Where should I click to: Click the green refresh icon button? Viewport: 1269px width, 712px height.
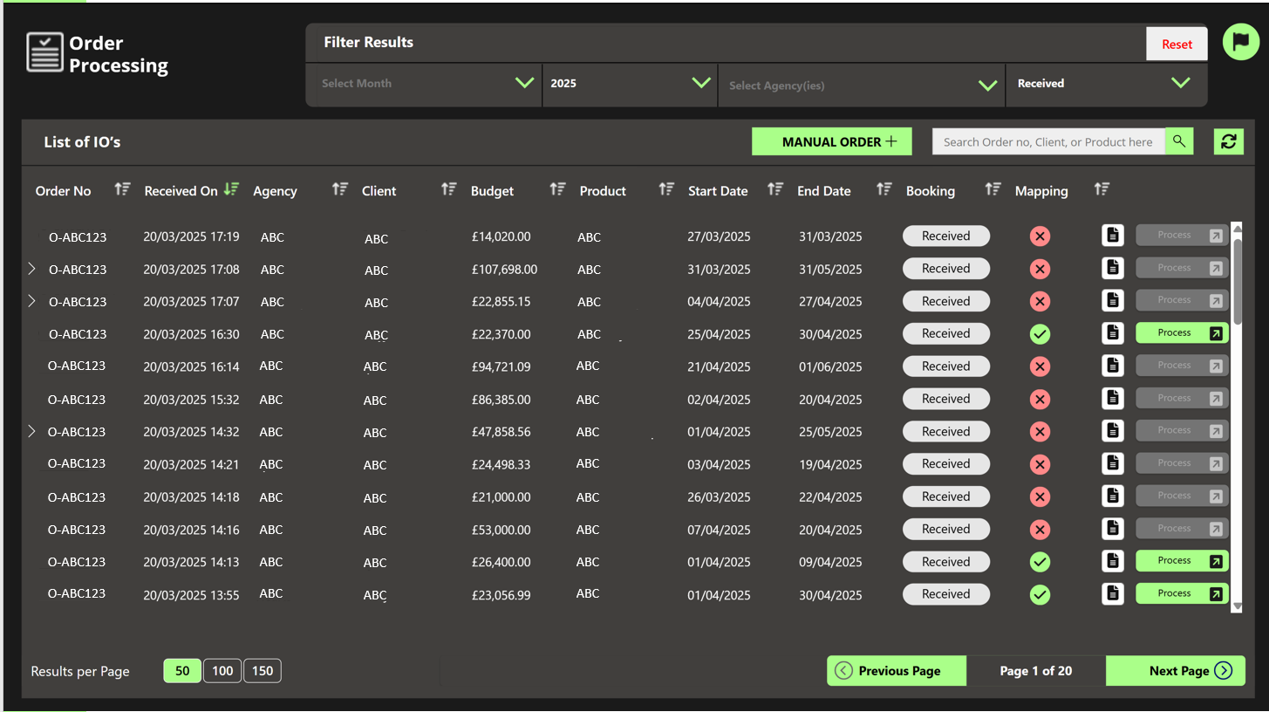tap(1228, 141)
